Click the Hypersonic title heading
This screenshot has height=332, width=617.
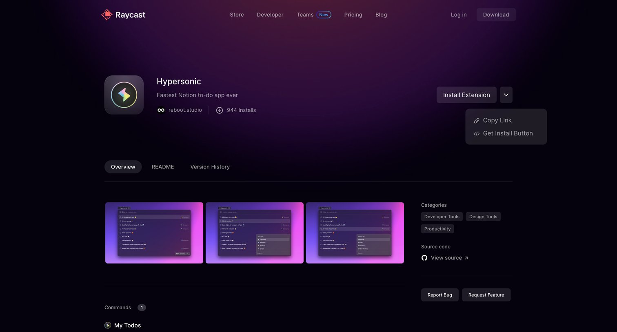click(179, 82)
